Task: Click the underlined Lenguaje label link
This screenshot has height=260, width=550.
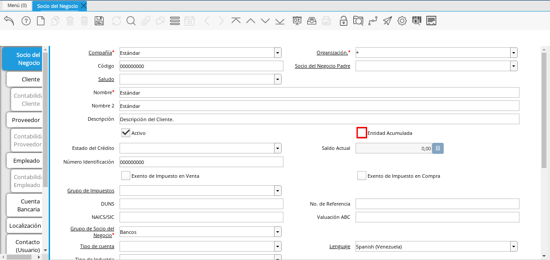Action: click(x=340, y=246)
